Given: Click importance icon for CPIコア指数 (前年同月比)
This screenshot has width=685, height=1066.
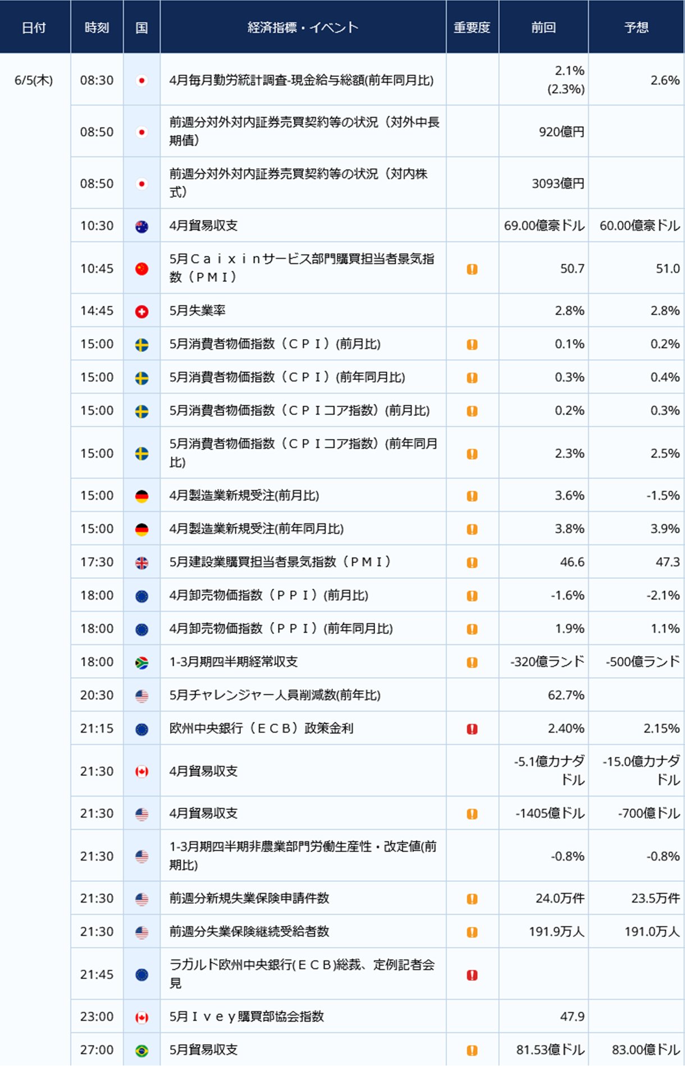Looking at the screenshot, I should click(472, 454).
